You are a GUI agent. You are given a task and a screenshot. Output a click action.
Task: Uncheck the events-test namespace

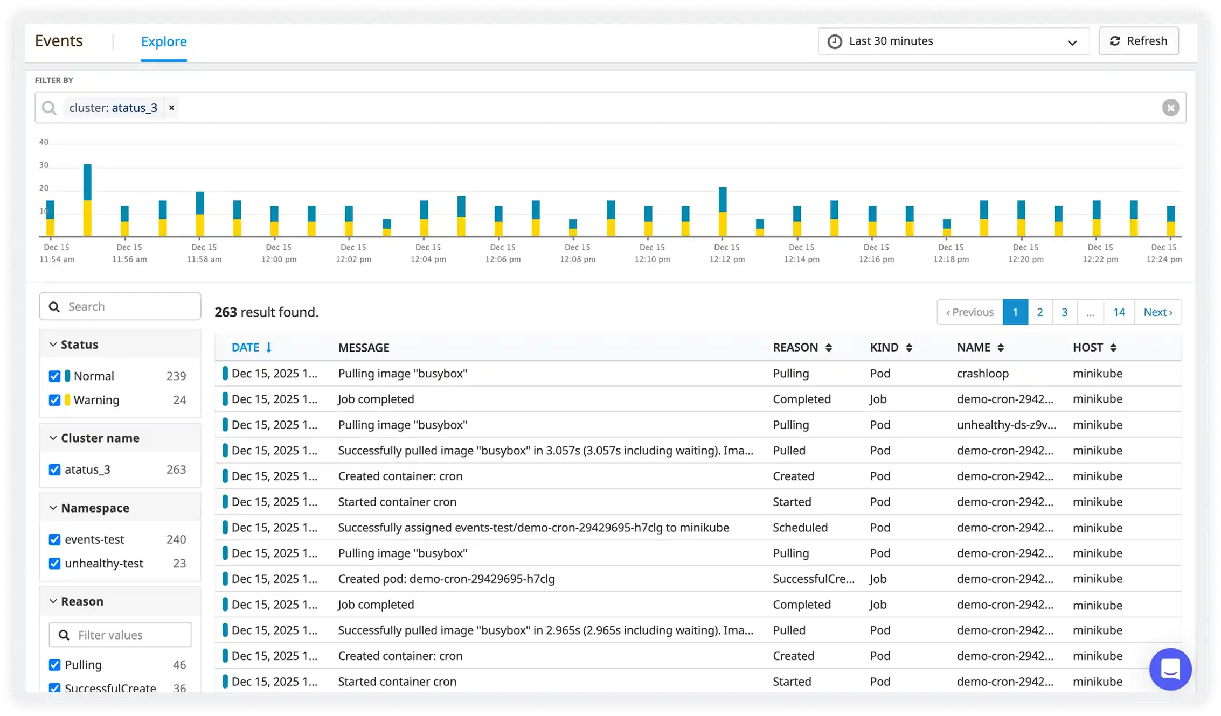(54, 539)
